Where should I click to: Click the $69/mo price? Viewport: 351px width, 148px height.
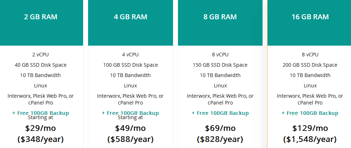[220, 128]
